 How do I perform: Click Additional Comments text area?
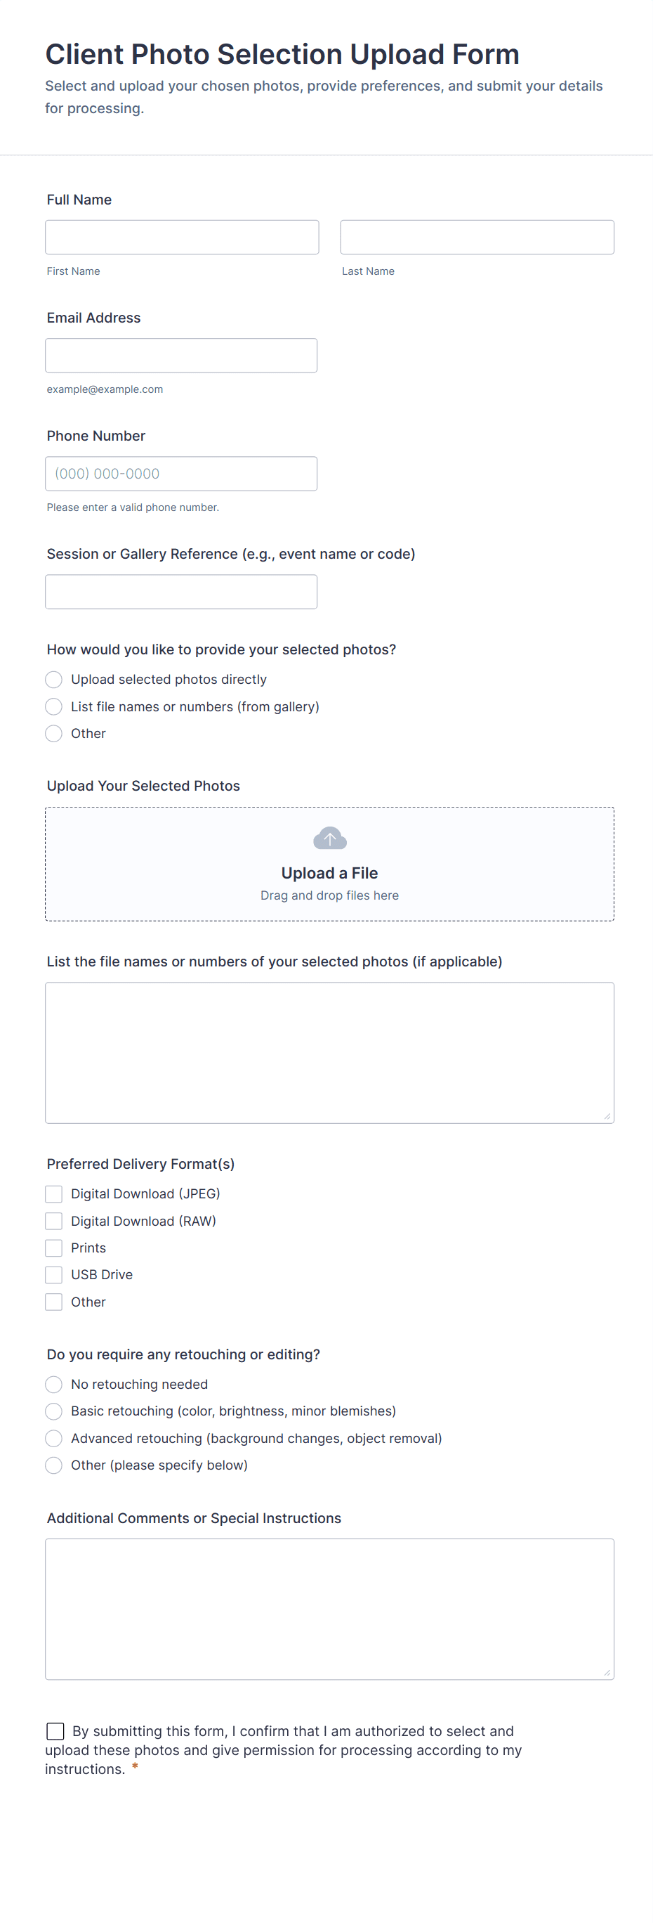[329, 1608]
